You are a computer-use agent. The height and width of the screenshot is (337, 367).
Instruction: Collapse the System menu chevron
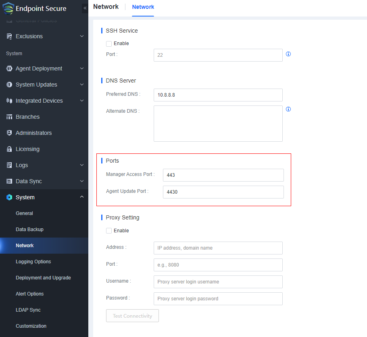coord(81,197)
